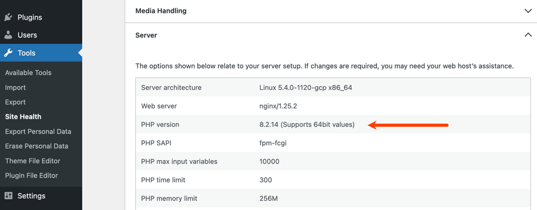Expand the Media Handling section chevron
This screenshot has height=210, width=537.
coord(528,11)
